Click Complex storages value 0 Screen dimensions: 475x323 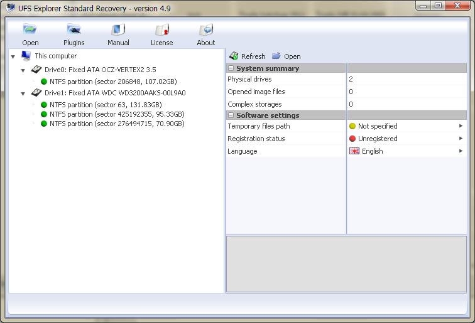click(x=351, y=104)
